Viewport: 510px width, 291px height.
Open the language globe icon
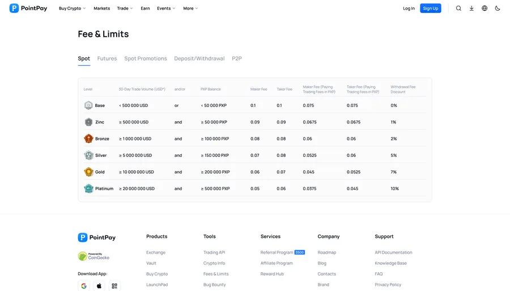pos(484,8)
